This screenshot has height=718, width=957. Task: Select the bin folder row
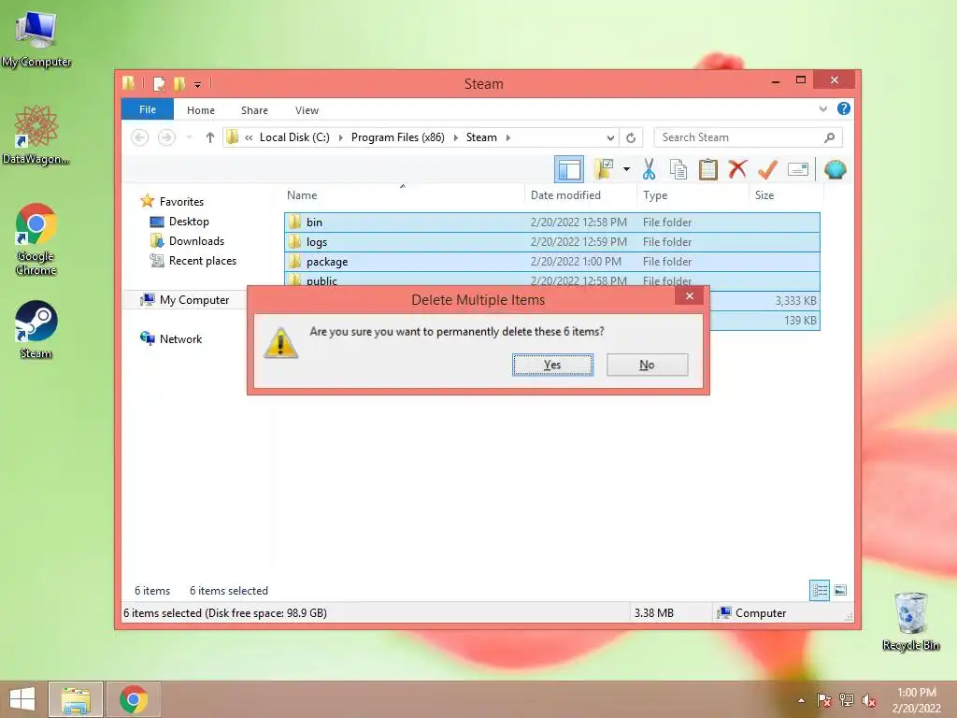coord(551,223)
